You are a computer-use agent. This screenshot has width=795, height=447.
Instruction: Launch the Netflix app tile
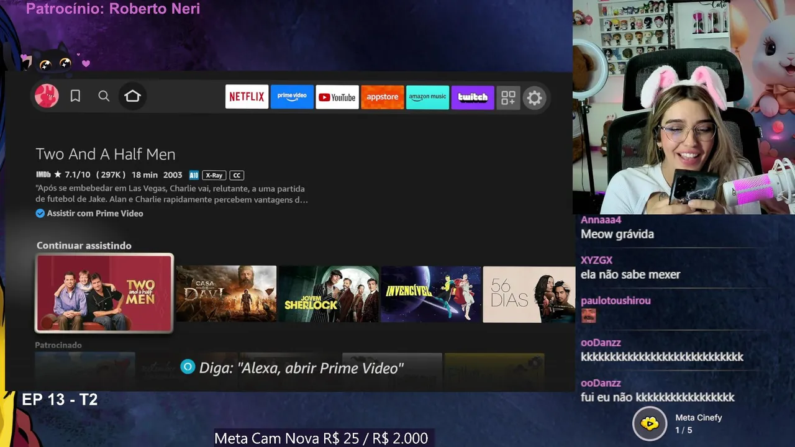(x=247, y=97)
